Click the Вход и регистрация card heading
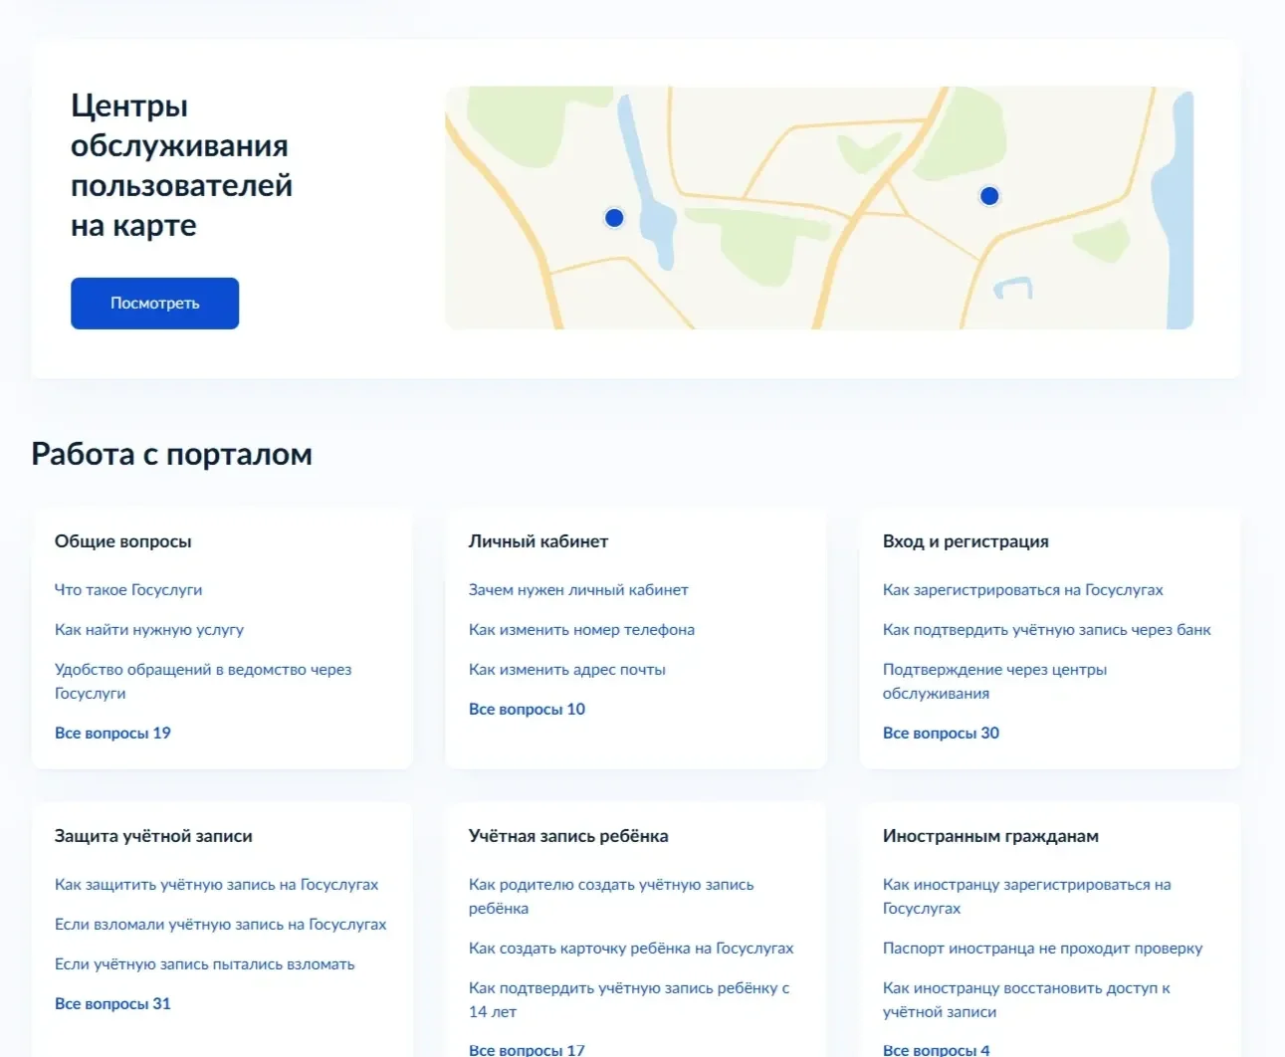 (x=965, y=541)
